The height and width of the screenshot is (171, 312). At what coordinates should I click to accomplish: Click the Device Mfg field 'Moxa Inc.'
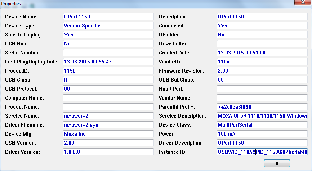(108, 134)
